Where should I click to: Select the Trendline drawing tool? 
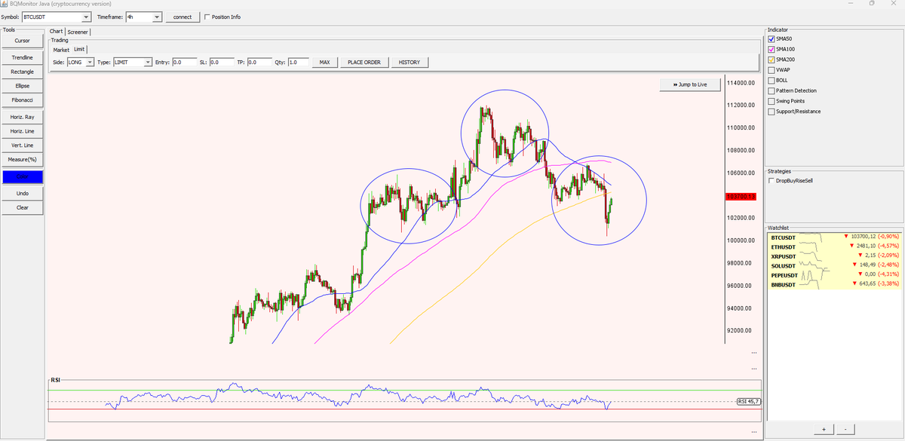tap(22, 57)
